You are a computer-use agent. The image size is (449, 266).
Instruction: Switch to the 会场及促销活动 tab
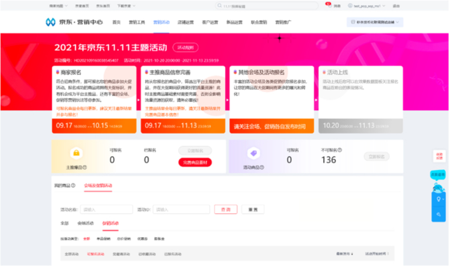[98, 186]
